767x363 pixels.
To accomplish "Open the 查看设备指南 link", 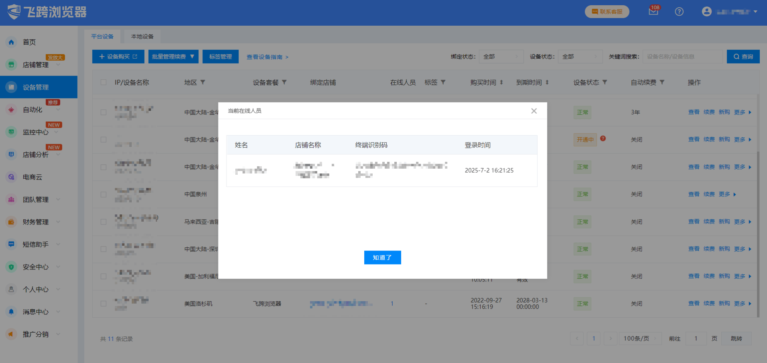I will pyautogui.click(x=267, y=57).
